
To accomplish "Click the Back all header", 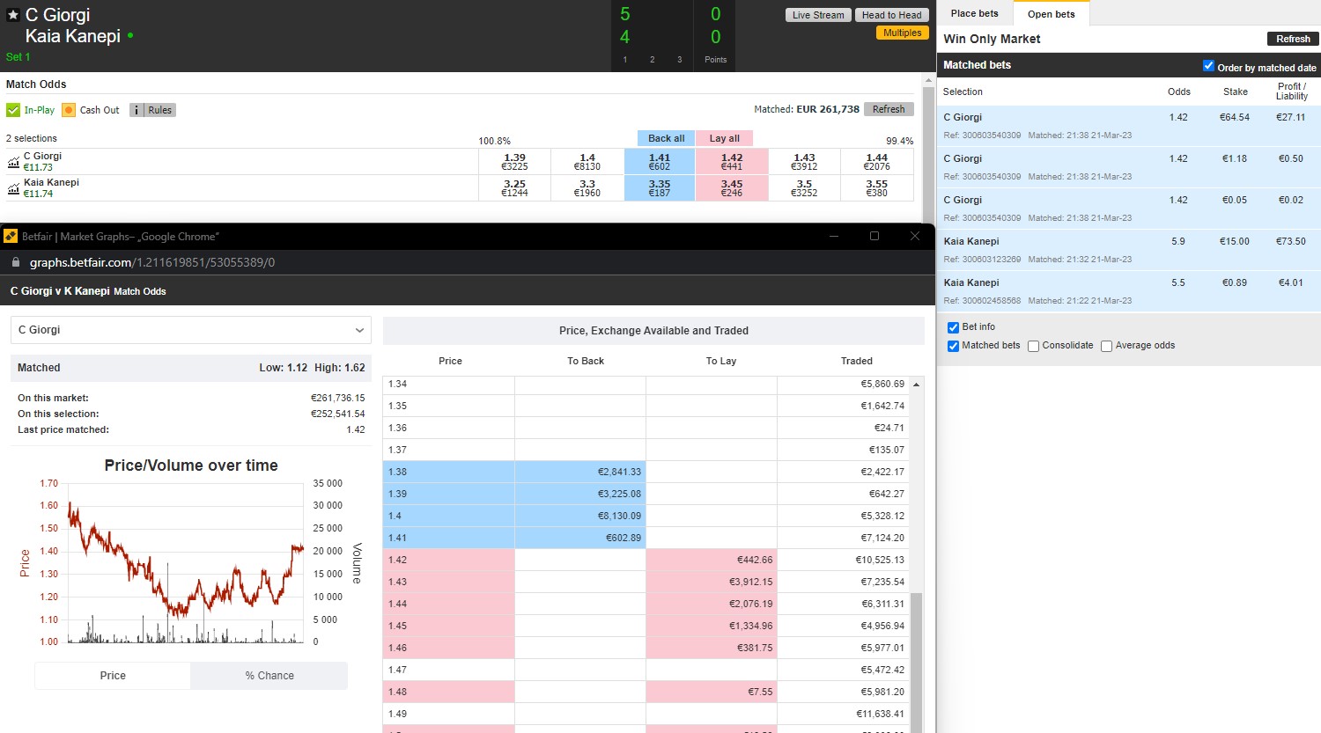I will pos(667,138).
